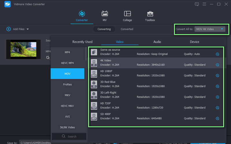Click the search magnifier icon
Viewport: 231px width, 144px height.
pyautogui.click(x=64, y=136)
